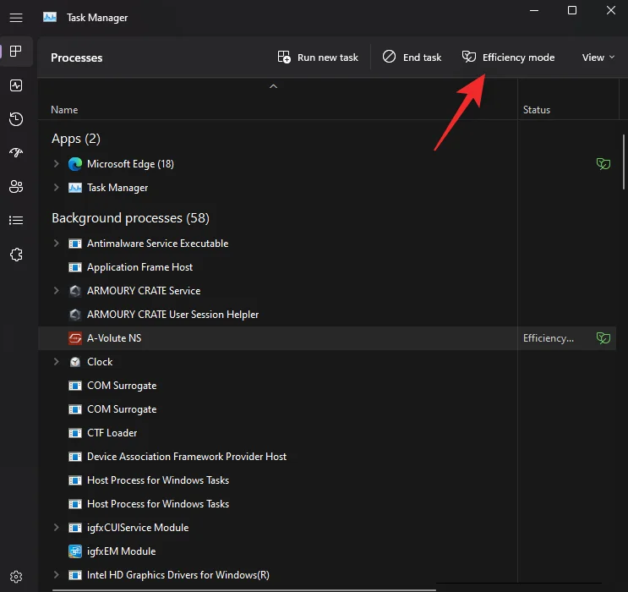Sort by the Name column header
This screenshot has width=628, height=592.
coord(64,110)
